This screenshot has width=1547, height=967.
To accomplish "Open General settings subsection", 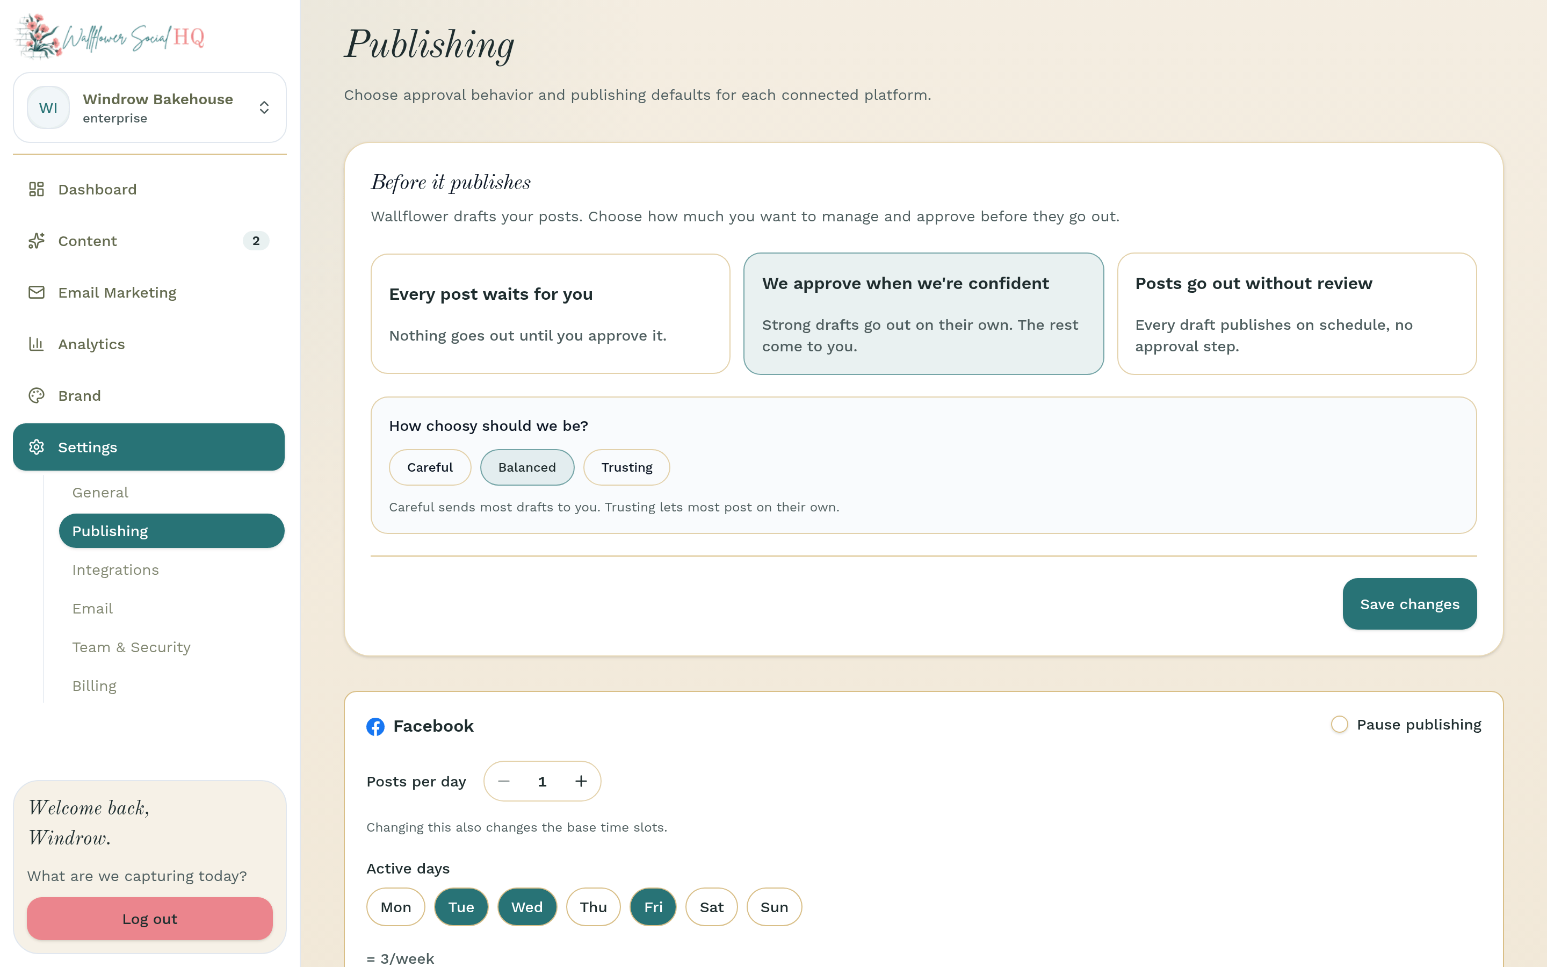I will [171, 493].
